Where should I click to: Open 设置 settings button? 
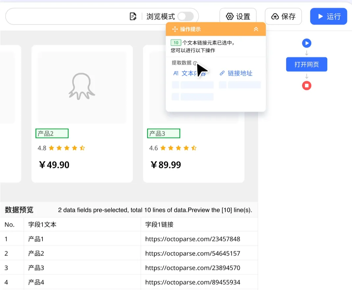click(x=238, y=16)
